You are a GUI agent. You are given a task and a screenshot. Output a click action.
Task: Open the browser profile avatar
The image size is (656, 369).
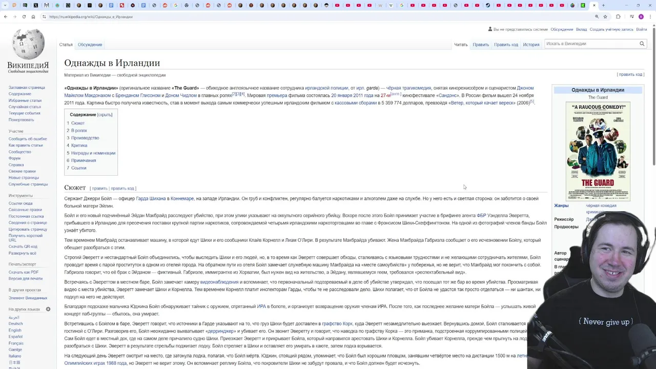641,16
